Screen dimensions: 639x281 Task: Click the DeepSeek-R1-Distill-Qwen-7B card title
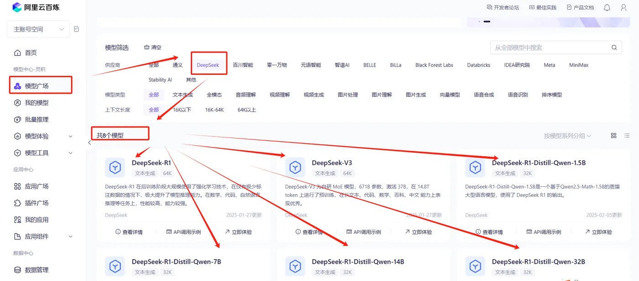click(177, 262)
